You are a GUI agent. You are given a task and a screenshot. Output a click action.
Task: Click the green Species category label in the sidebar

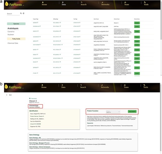tap(16, 24)
